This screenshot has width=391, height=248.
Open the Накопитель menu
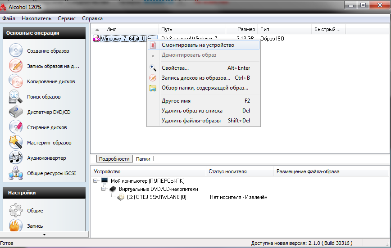click(36, 18)
